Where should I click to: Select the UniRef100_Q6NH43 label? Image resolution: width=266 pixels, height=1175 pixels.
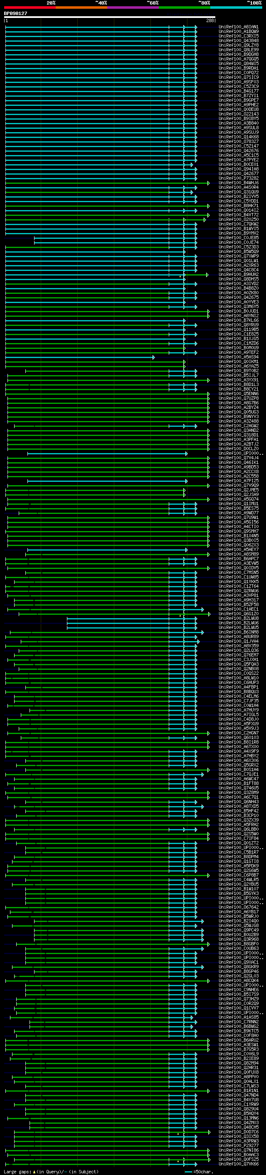click(x=239, y=802)
